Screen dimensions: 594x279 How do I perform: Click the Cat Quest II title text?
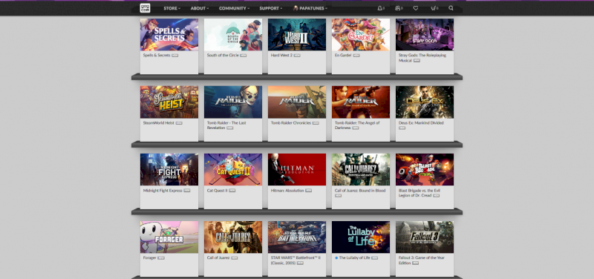pos(217,191)
